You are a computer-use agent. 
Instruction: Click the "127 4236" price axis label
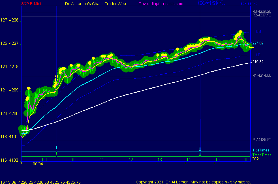[x=9, y=20]
